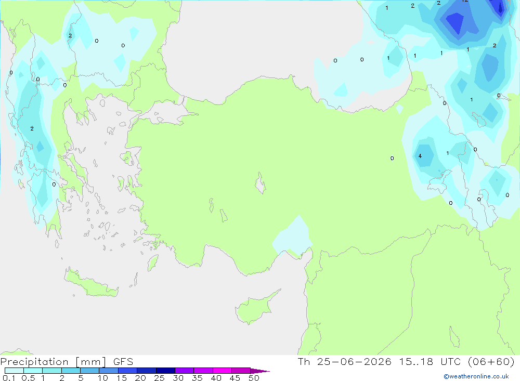Select the '40' legend scale label
This screenshot has height=381, width=520.
click(216, 378)
